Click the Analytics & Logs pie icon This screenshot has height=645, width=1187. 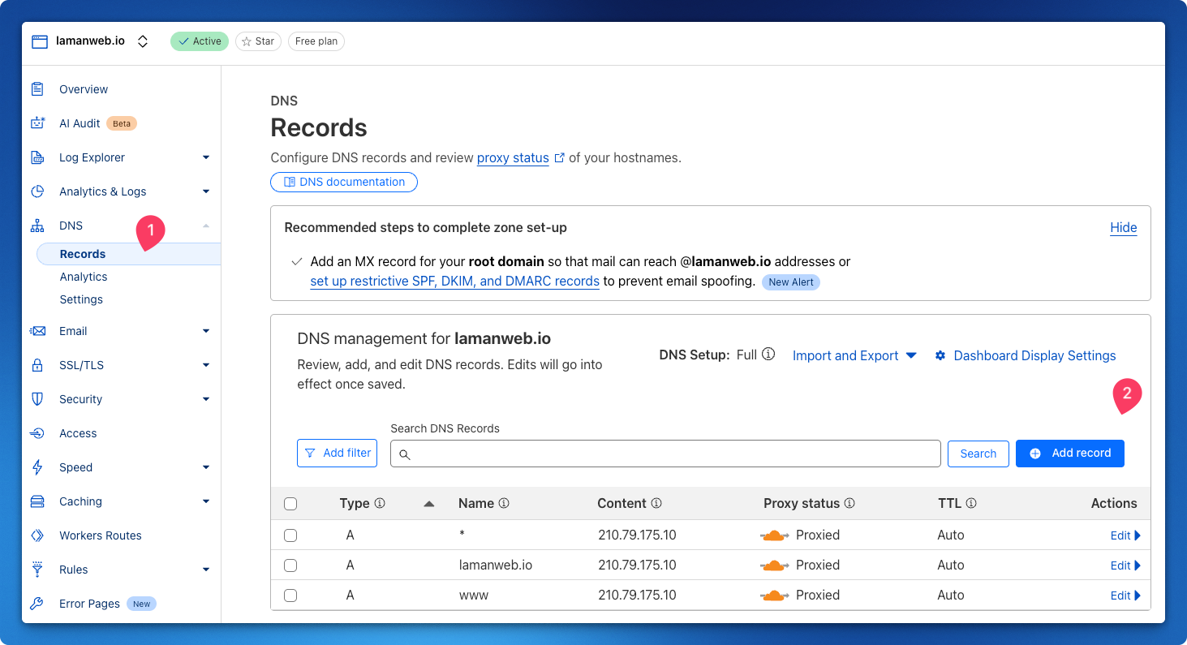point(37,191)
